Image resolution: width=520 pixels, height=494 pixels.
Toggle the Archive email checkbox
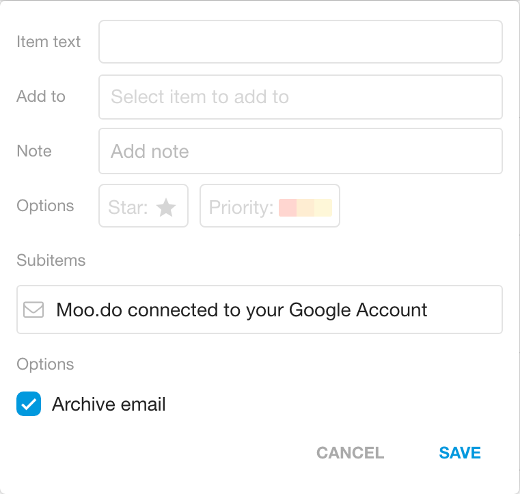(x=29, y=404)
